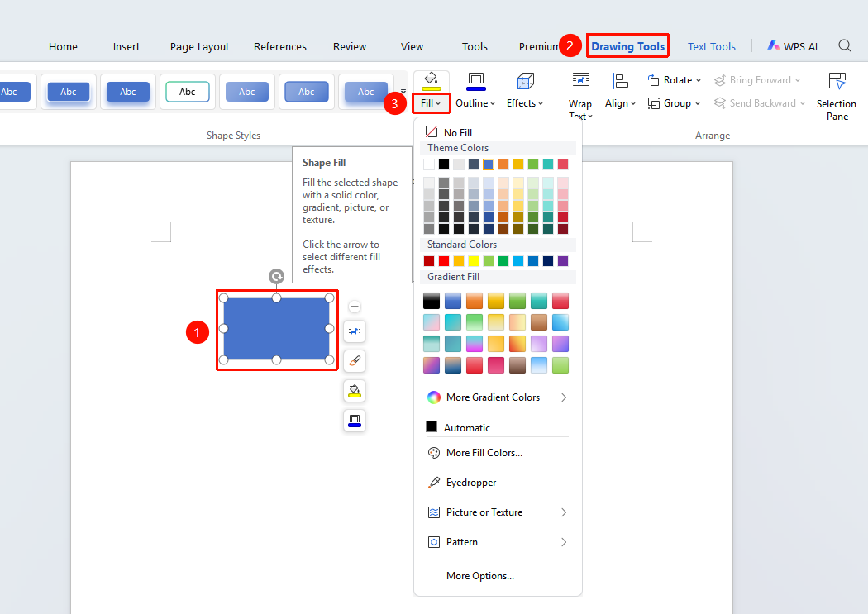The height and width of the screenshot is (614, 868).
Task: Open More Gradient Colors submenu
Action: click(x=498, y=397)
